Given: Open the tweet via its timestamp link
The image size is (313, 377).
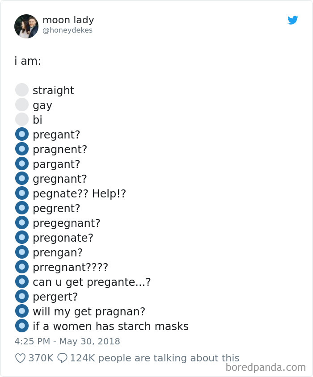Looking at the screenshot, I should tap(67, 341).
